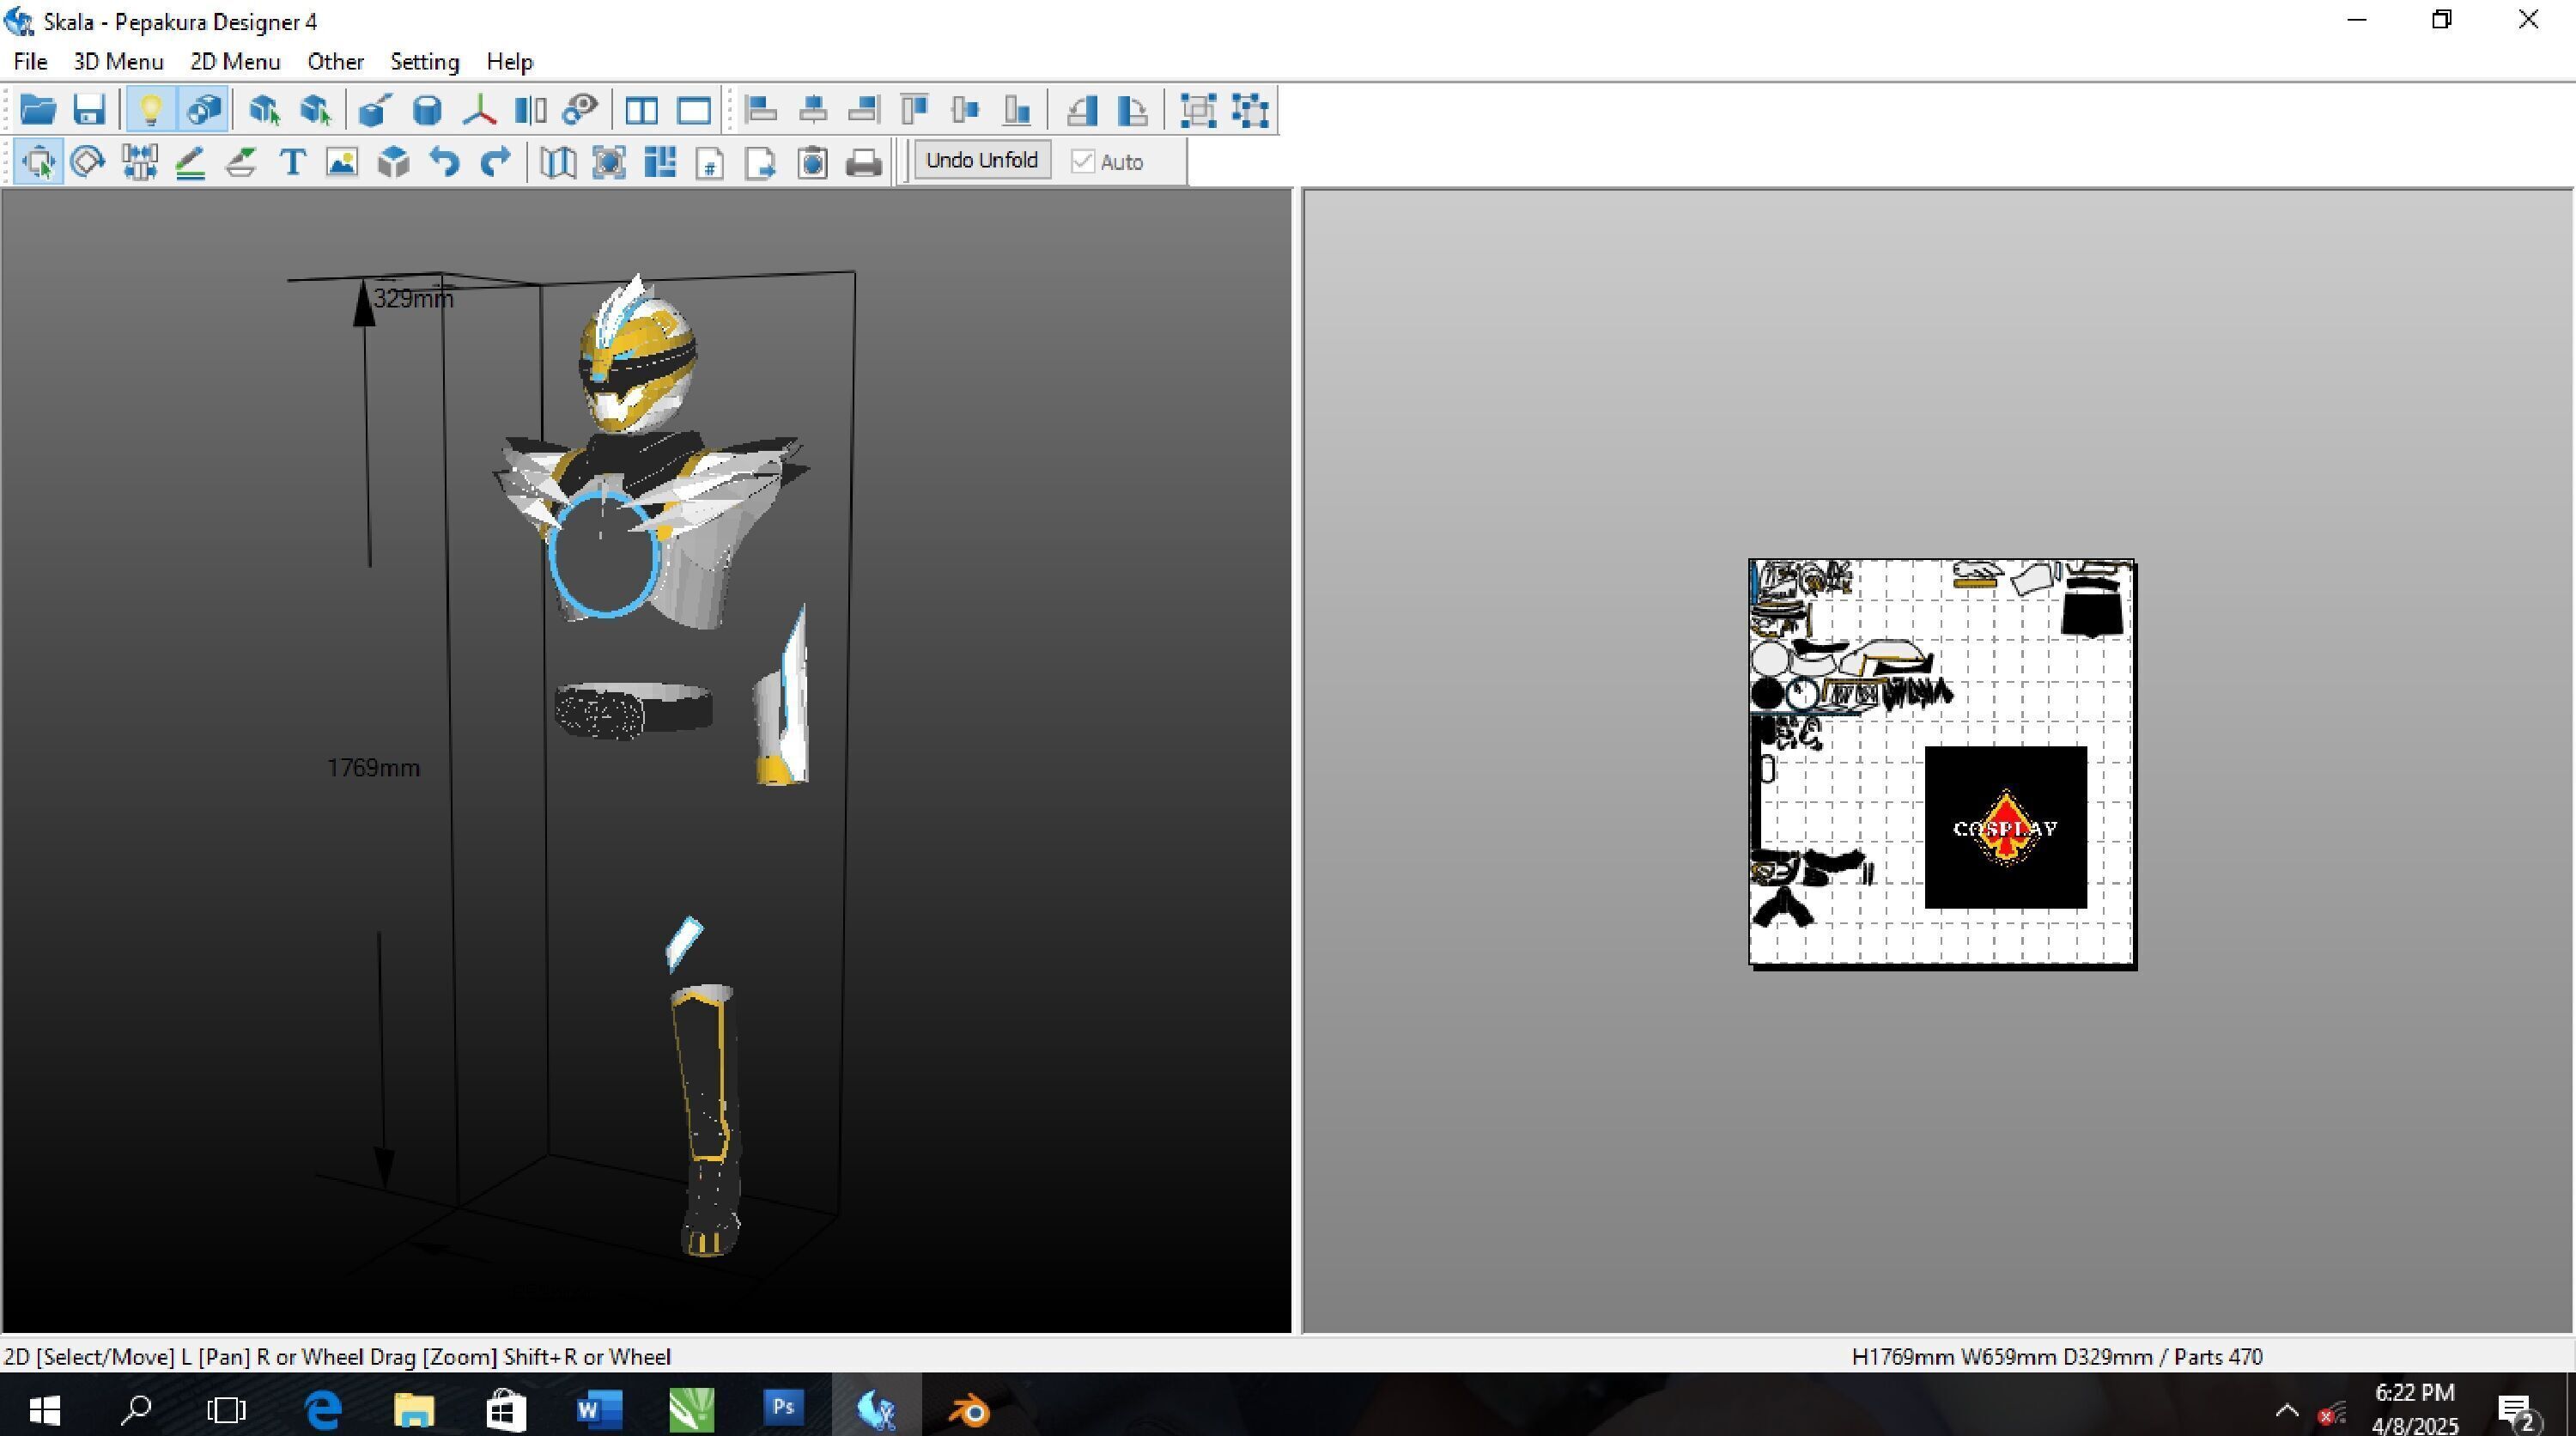
Task: Click the chain link with eye icon
Action: pyautogui.click(x=580, y=109)
